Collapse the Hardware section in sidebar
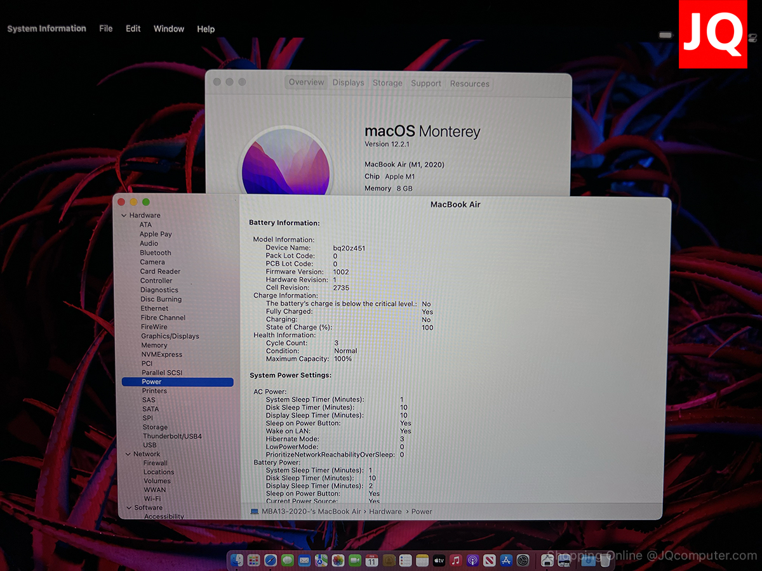 (x=124, y=216)
